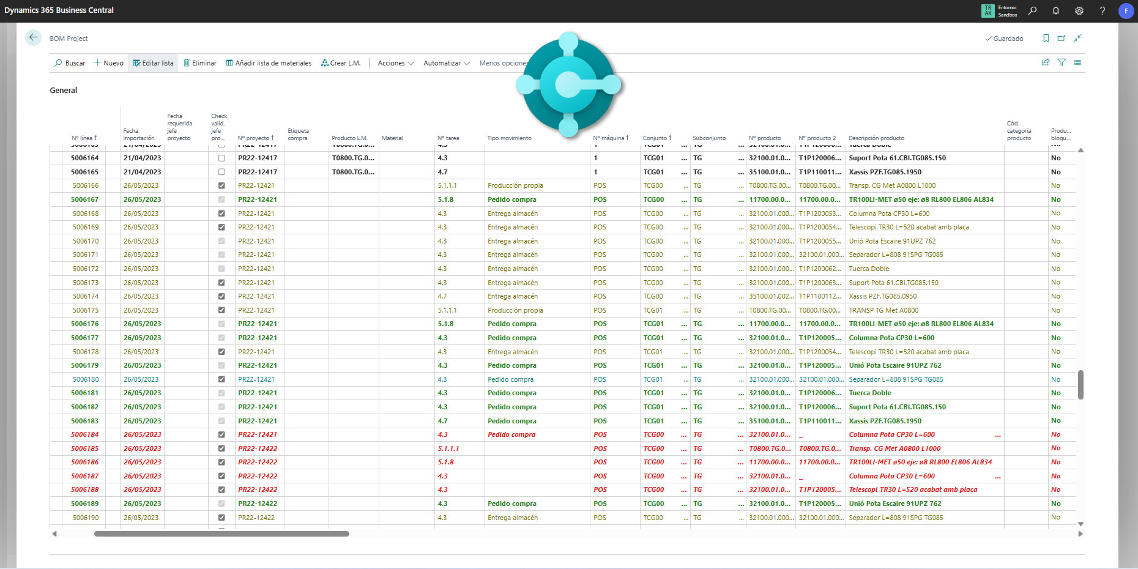Toggle checkbox on row 5006190
The width and height of the screenshot is (1138, 569).
point(221,518)
